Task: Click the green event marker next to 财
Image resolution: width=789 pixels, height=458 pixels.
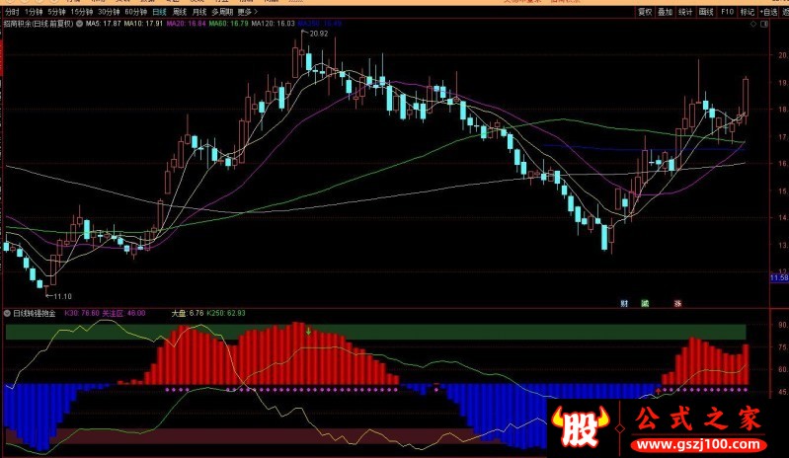Action: click(645, 303)
